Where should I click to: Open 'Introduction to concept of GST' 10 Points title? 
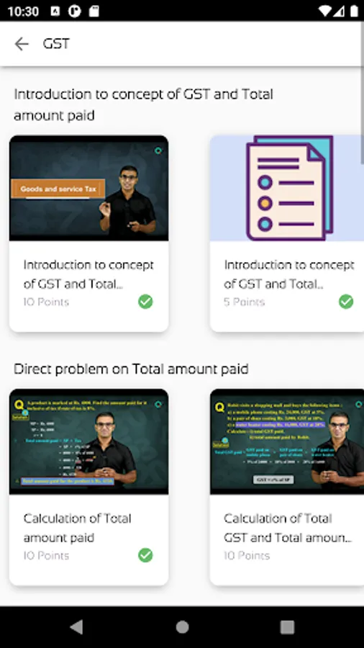(88, 274)
